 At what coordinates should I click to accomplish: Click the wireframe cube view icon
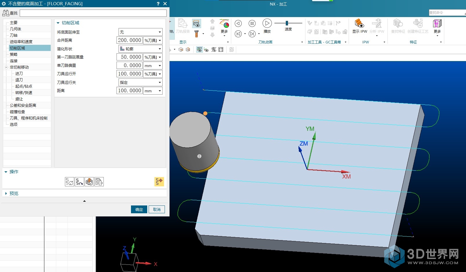coord(188,49)
